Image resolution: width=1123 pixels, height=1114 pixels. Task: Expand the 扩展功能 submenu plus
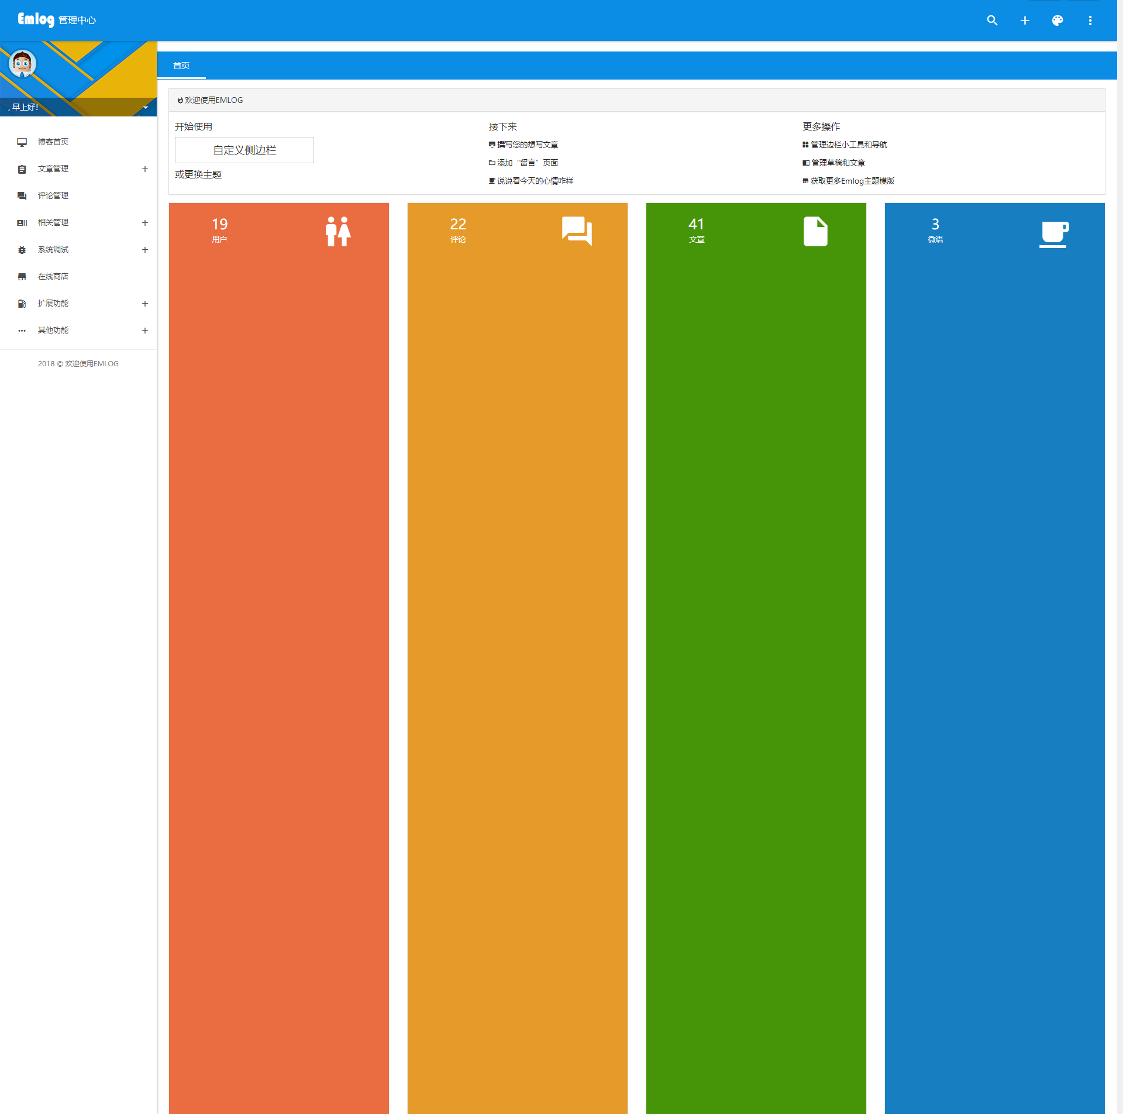pyautogui.click(x=145, y=304)
